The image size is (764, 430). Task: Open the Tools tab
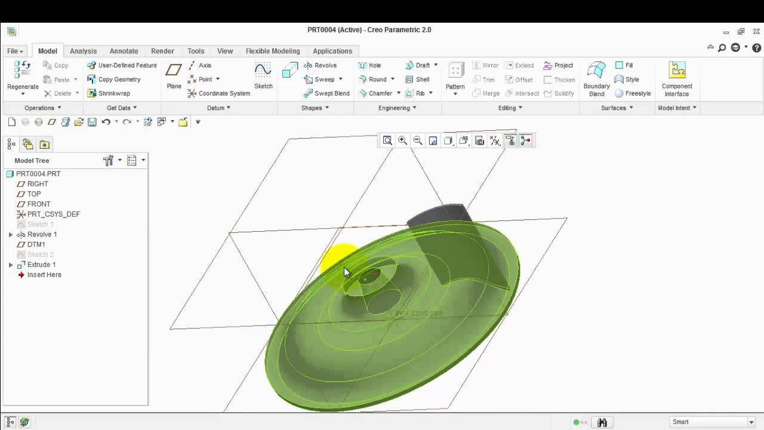(196, 51)
